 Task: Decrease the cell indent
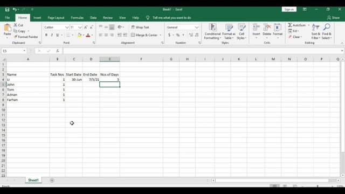click(x=120, y=35)
